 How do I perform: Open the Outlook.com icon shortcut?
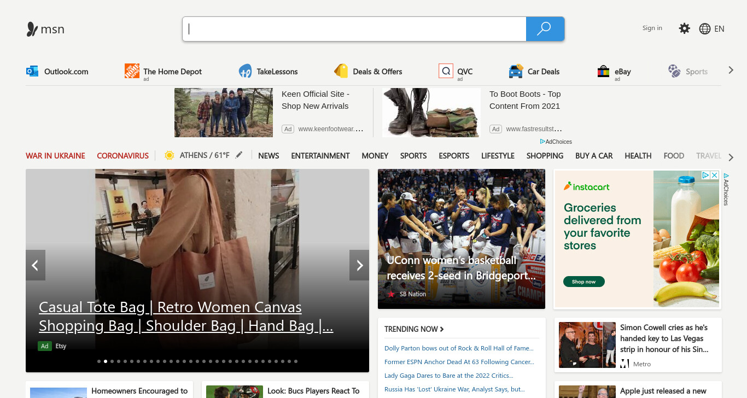[x=32, y=71]
